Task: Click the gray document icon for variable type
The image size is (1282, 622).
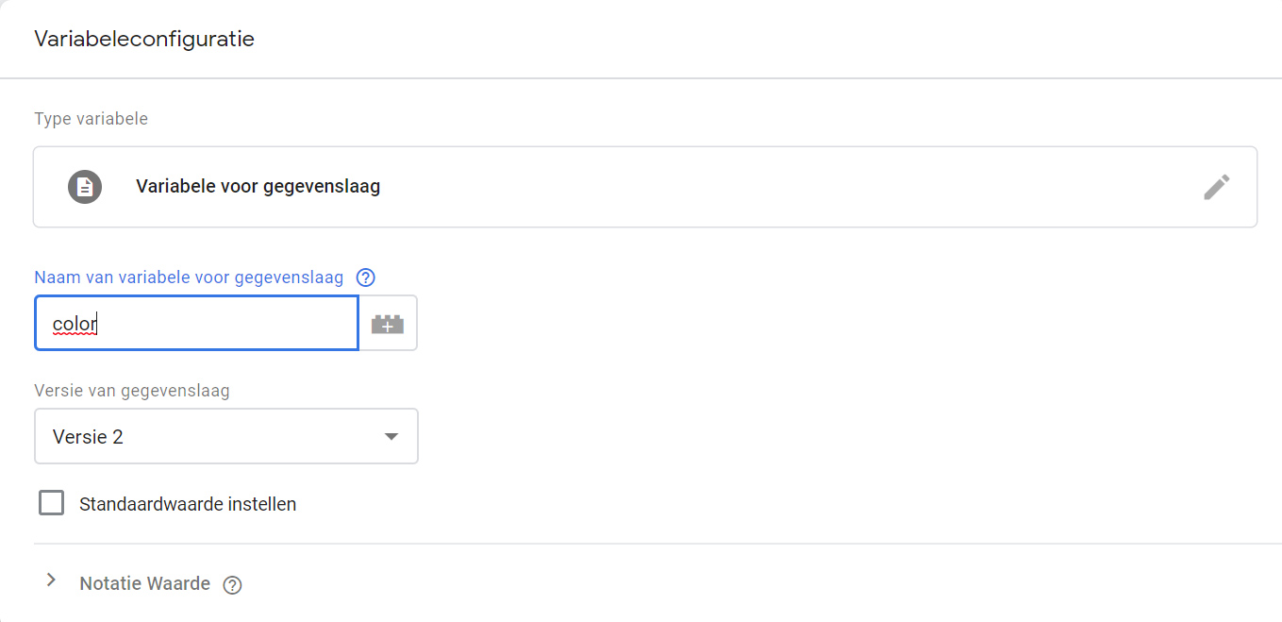Action: [85, 187]
